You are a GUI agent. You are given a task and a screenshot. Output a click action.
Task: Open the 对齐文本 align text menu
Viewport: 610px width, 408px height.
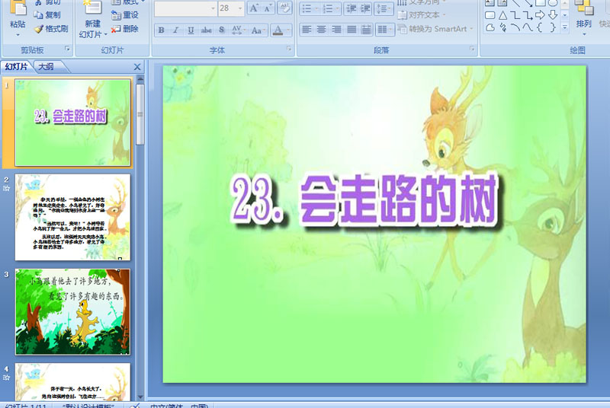(x=422, y=15)
